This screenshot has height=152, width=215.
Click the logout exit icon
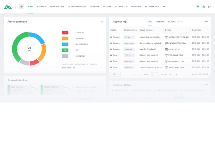coord(209,7)
